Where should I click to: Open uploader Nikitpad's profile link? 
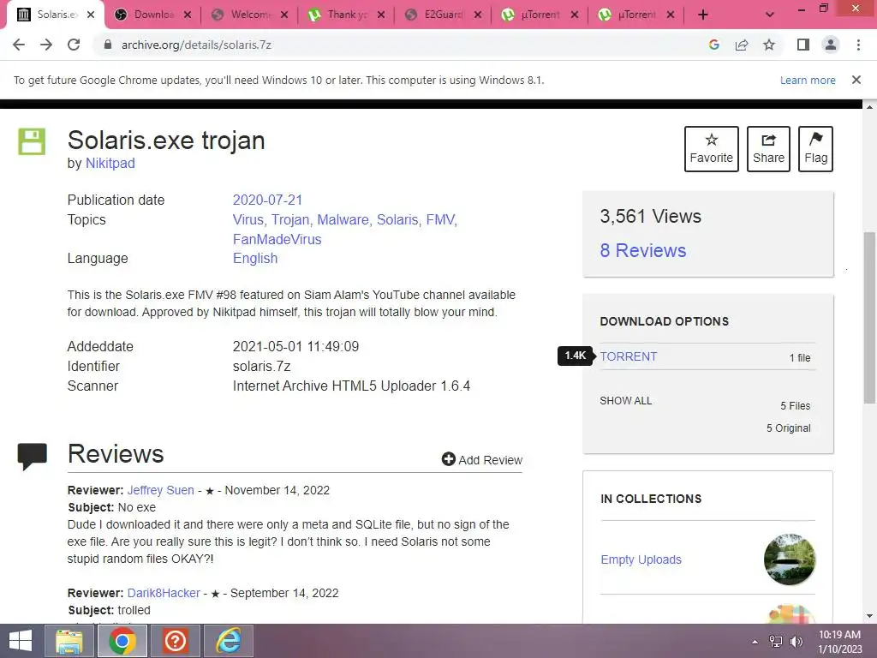pos(110,164)
